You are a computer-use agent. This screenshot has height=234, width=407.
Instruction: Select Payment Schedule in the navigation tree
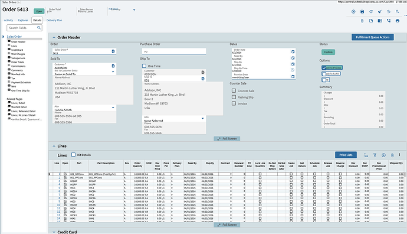[21, 82]
